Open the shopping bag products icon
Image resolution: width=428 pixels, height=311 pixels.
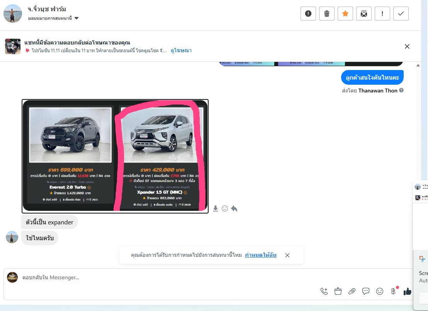pyautogui.click(x=338, y=291)
